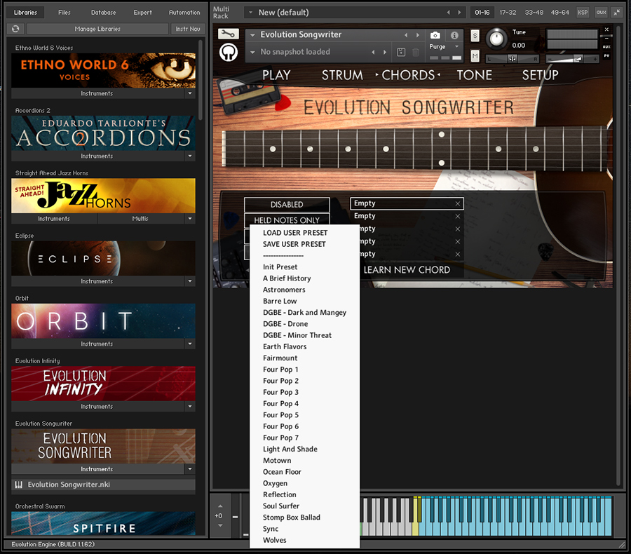The width and height of the screenshot is (631, 554).
Task: Click the Tune knob
Action: click(x=496, y=39)
